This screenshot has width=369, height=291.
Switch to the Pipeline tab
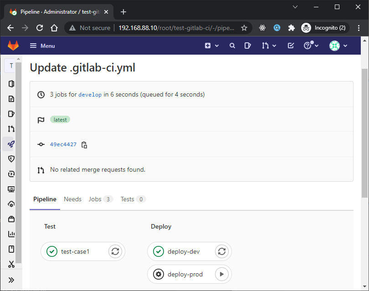point(45,199)
